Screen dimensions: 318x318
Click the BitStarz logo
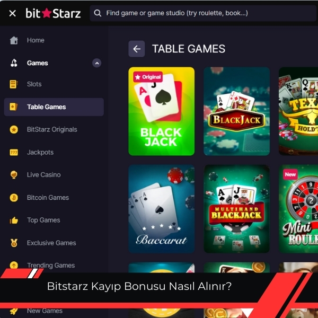click(53, 13)
